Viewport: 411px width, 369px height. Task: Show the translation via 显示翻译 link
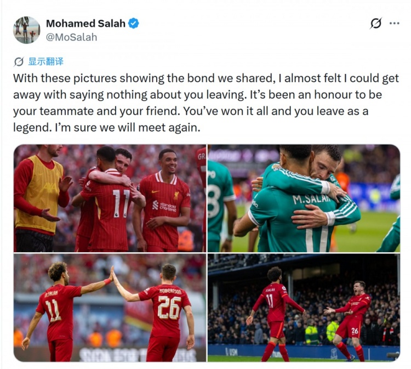[x=46, y=61]
